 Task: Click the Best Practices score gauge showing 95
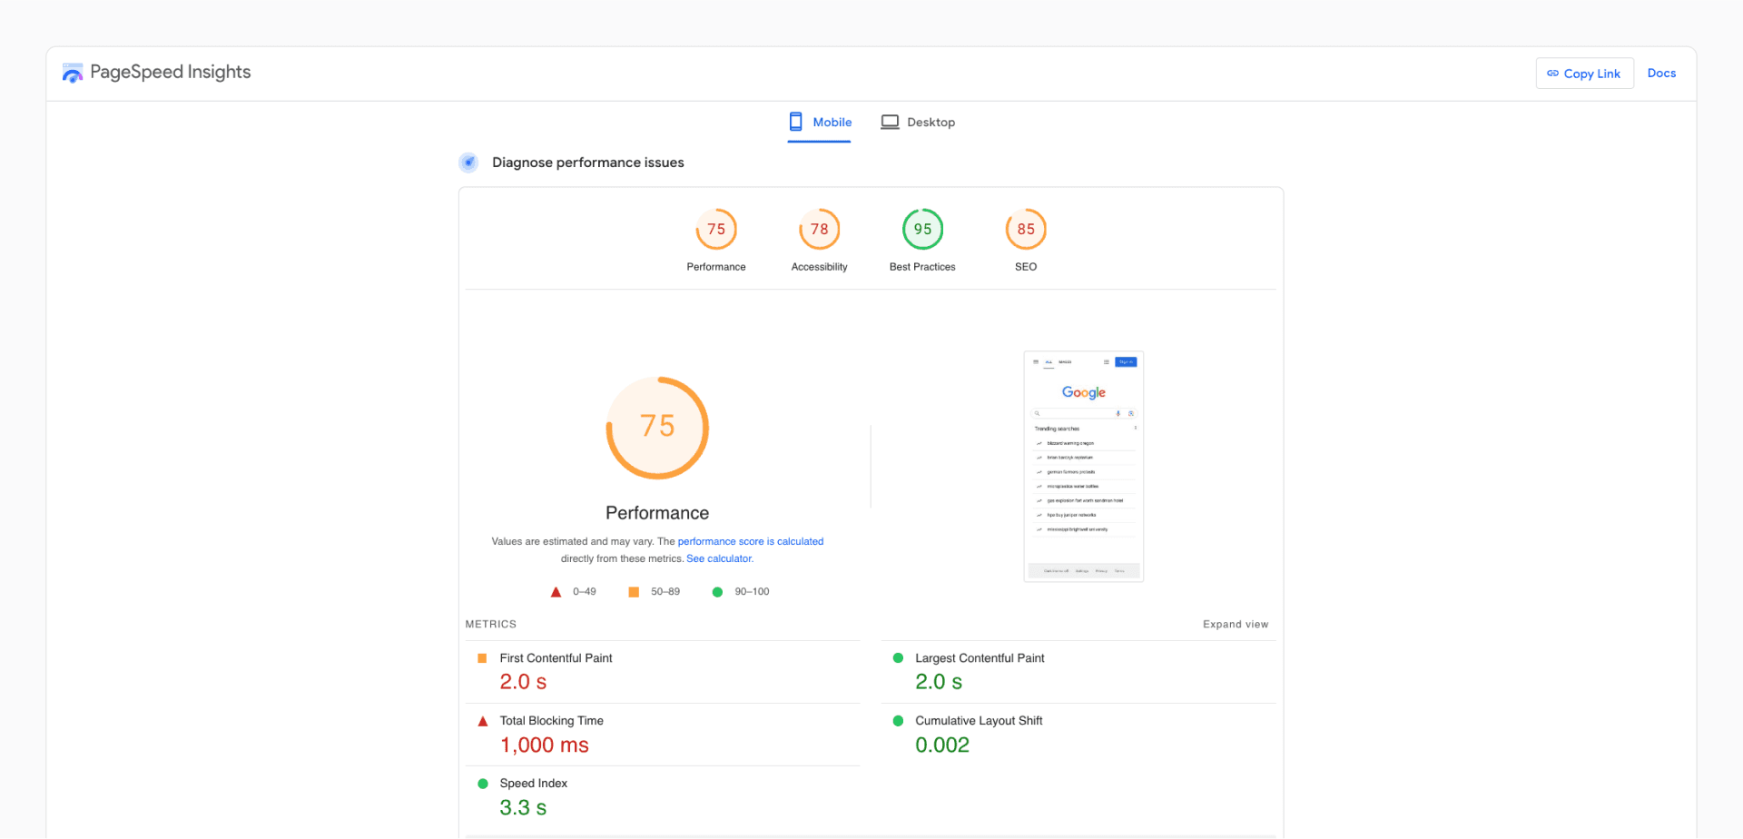click(x=922, y=230)
